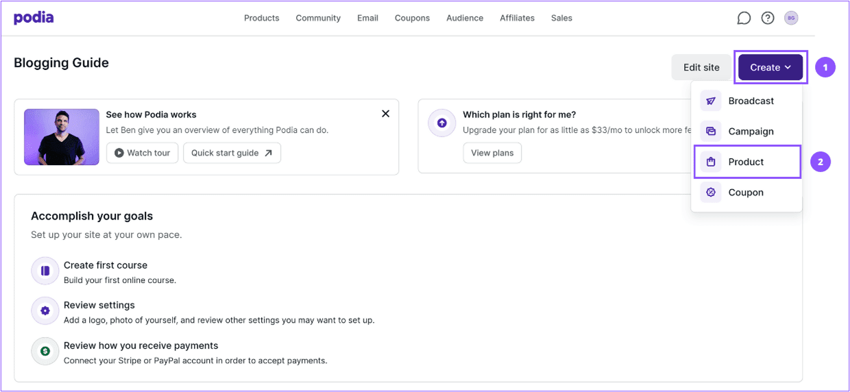Click the Edit site button
This screenshot has height=392, width=850.
701,67
